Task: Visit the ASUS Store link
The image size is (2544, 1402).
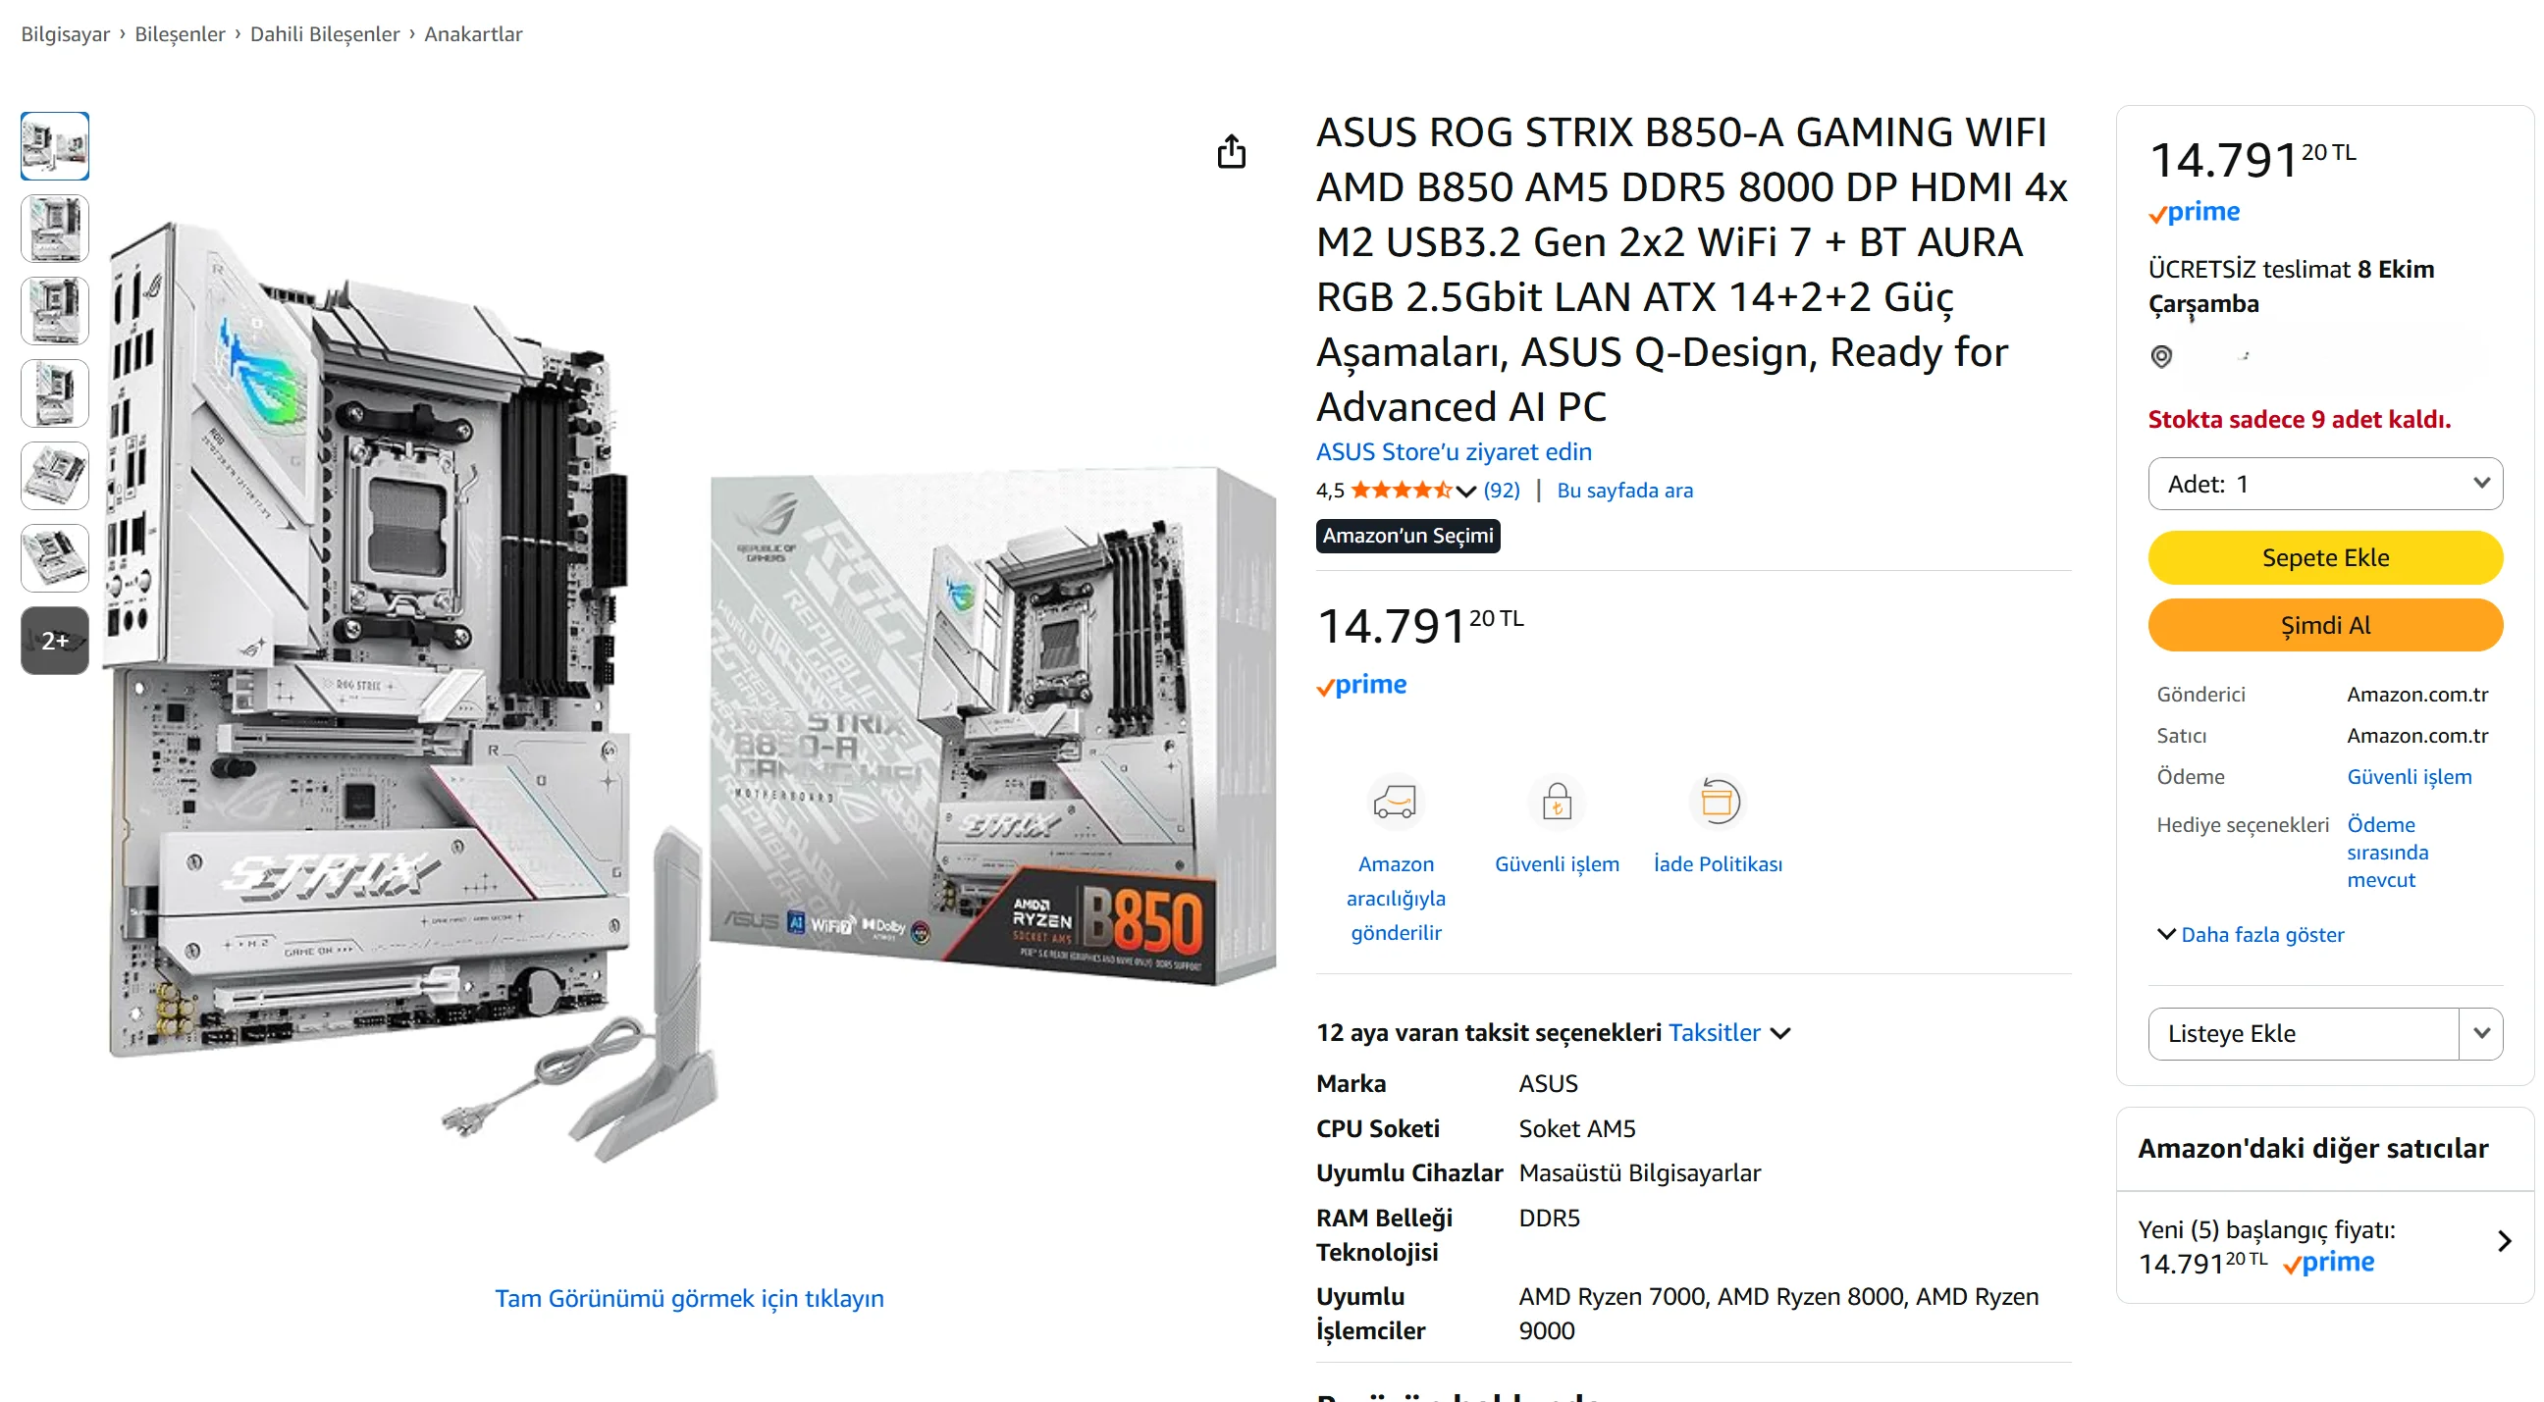Action: (x=1453, y=451)
